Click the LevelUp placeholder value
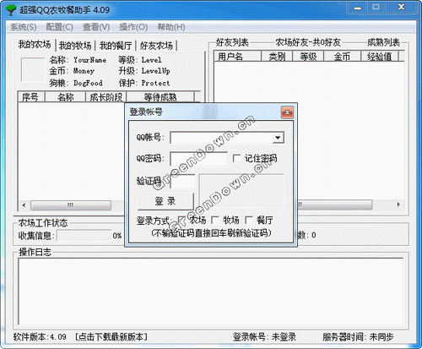Screen dimensions: 422x349 pyautogui.click(x=155, y=71)
